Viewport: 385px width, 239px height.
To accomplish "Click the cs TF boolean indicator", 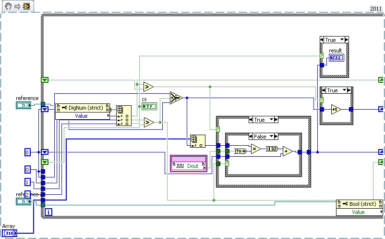I will pos(148,106).
